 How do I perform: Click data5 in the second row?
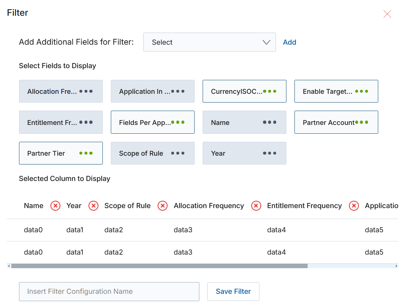(374, 252)
